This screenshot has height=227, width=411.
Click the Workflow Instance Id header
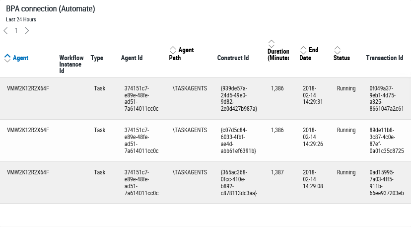71,64
